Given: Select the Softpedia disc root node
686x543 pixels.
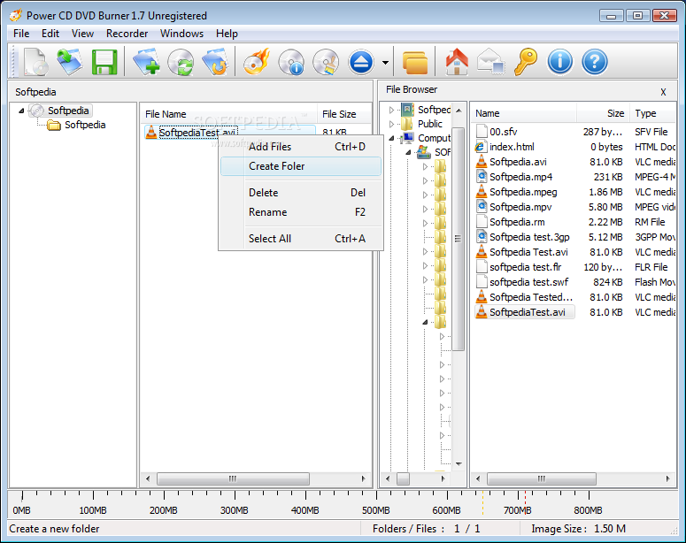Looking at the screenshot, I should click(68, 111).
